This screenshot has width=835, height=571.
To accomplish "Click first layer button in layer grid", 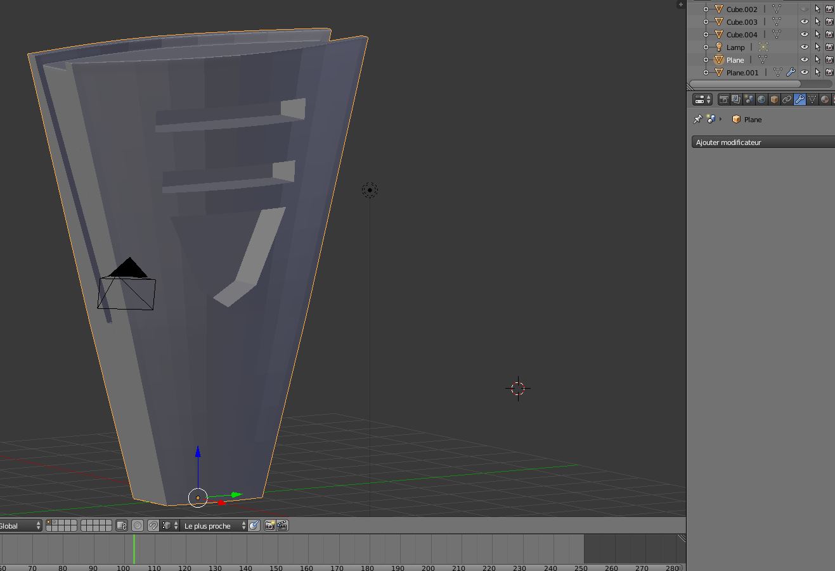I will point(49,522).
